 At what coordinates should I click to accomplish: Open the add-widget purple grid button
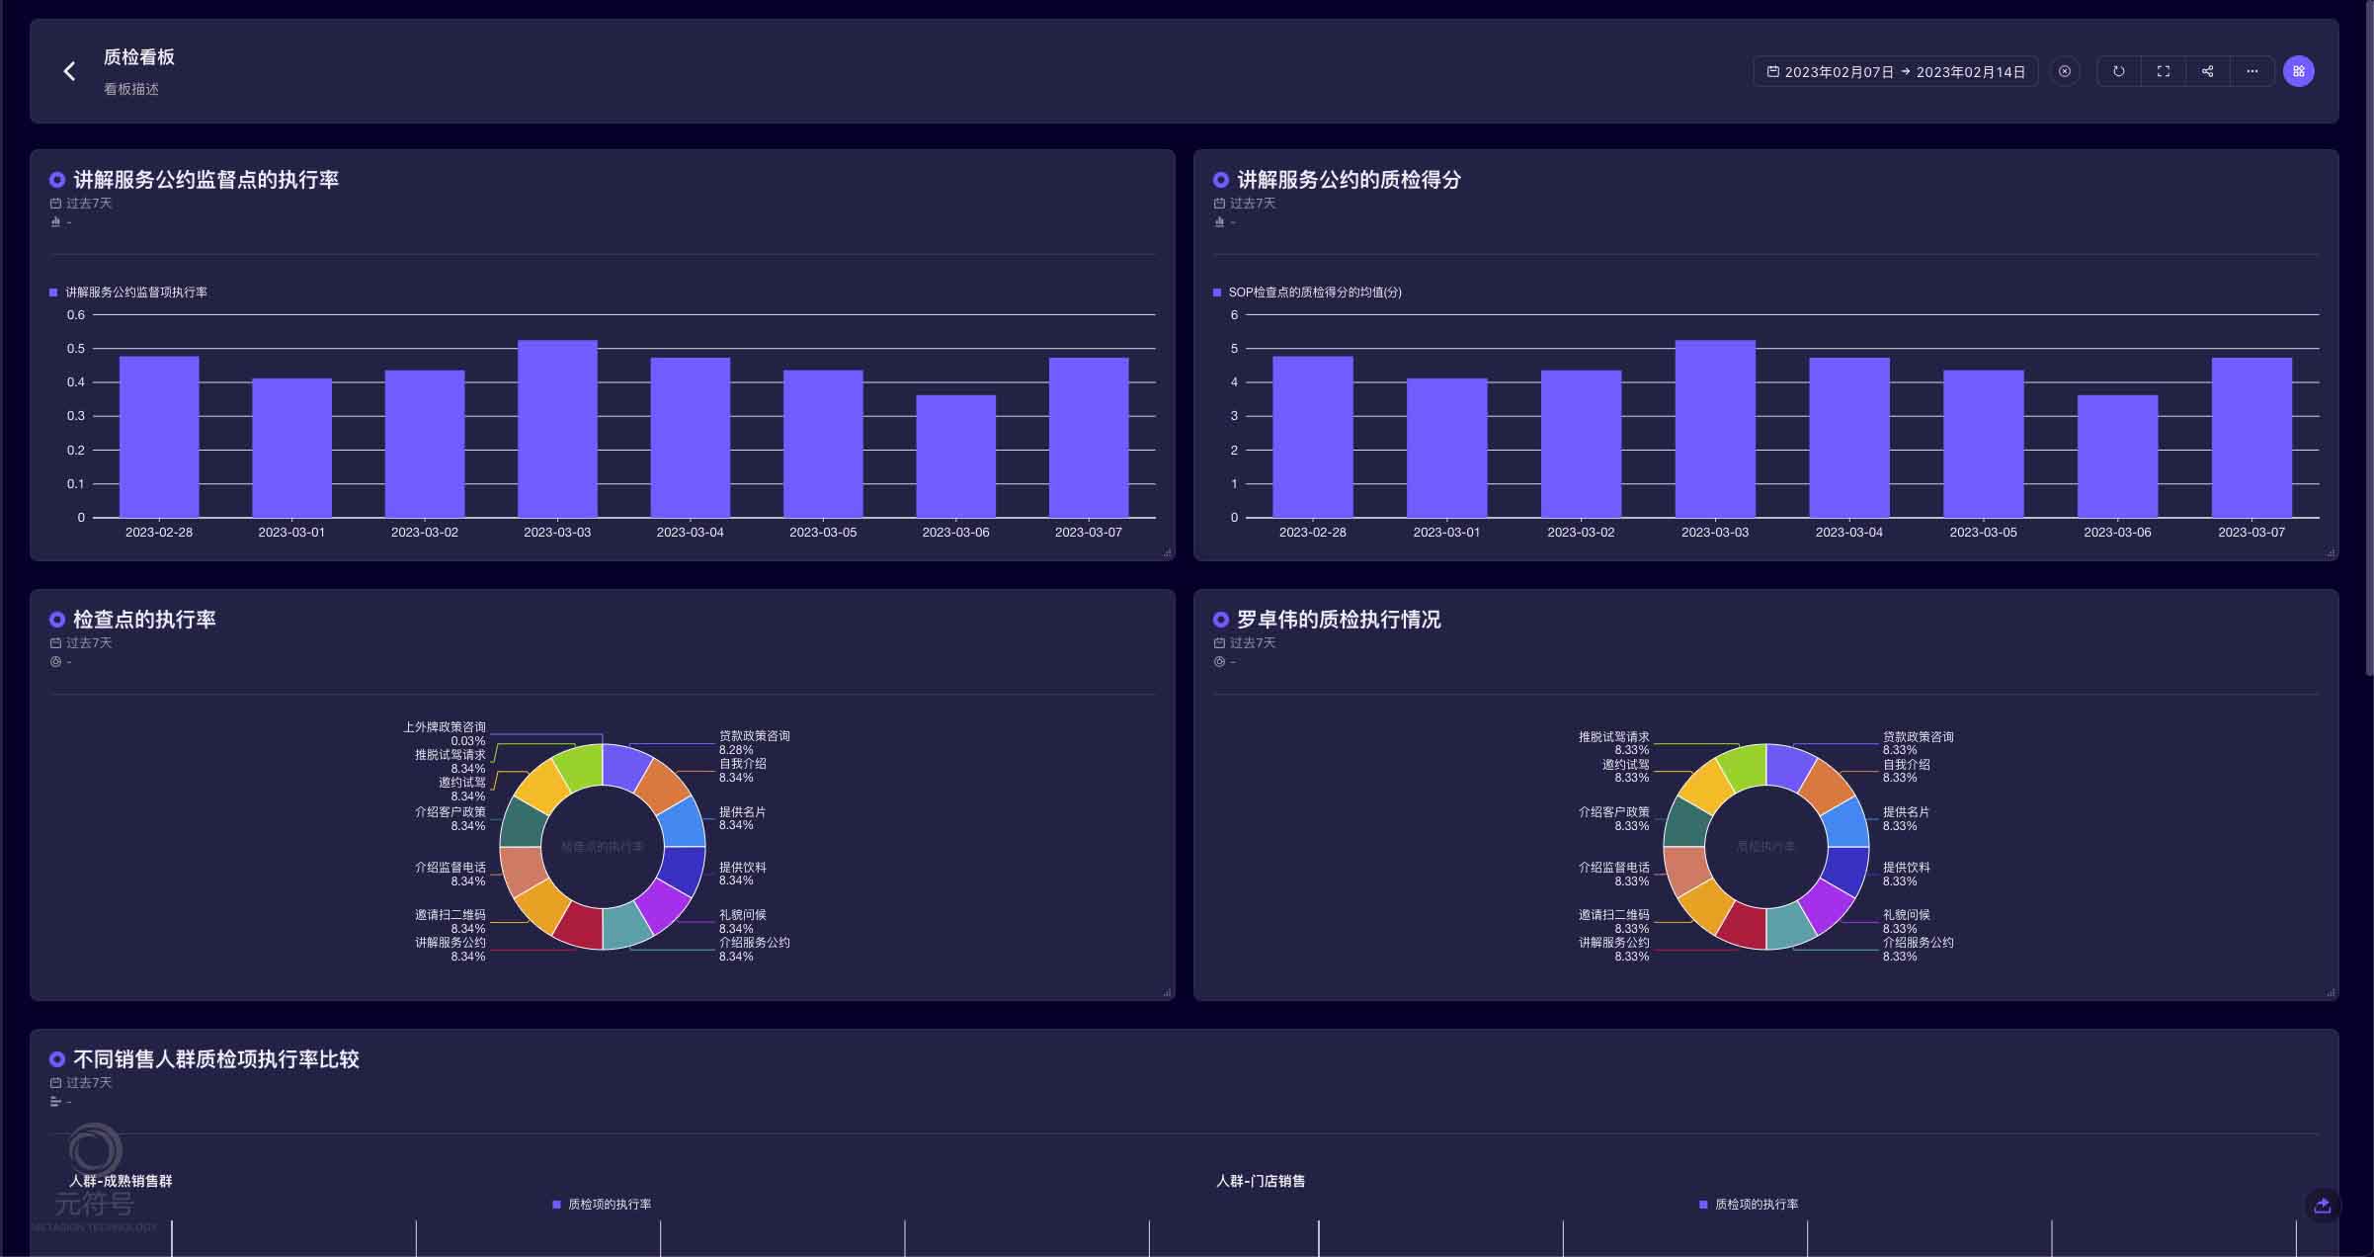click(x=2298, y=71)
